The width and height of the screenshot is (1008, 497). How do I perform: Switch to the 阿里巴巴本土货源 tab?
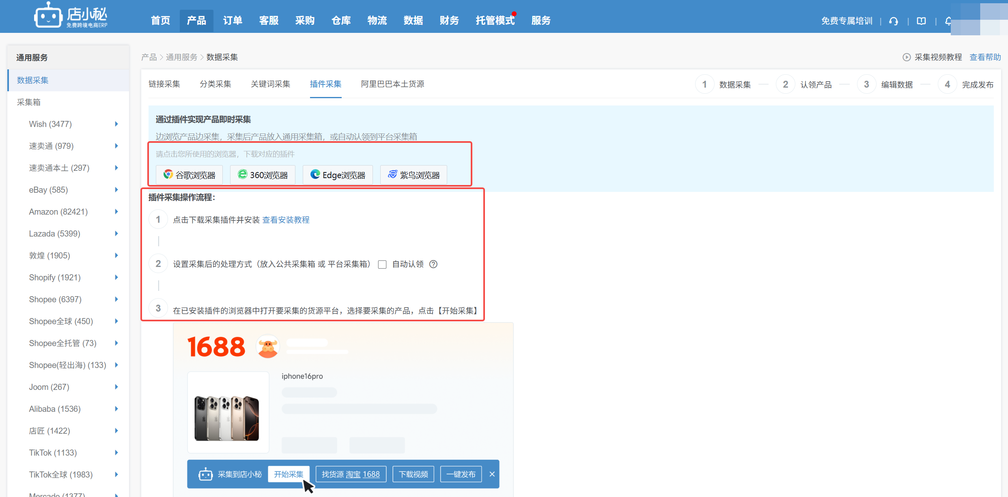393,84
